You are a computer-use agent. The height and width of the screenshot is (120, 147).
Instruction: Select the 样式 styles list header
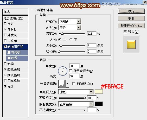tap(15, 12)
